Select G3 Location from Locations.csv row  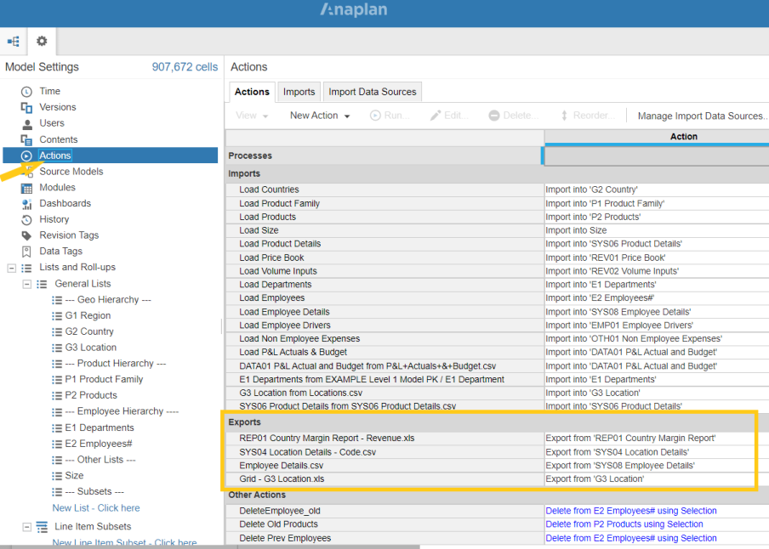tap(385, 393)
